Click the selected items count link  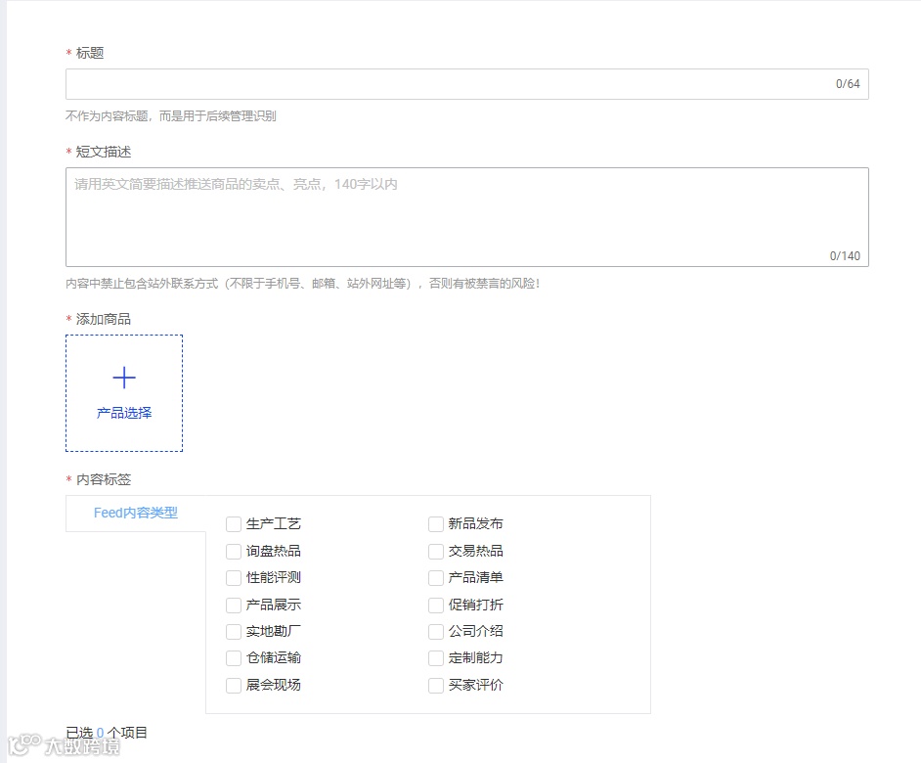[102, 731]
